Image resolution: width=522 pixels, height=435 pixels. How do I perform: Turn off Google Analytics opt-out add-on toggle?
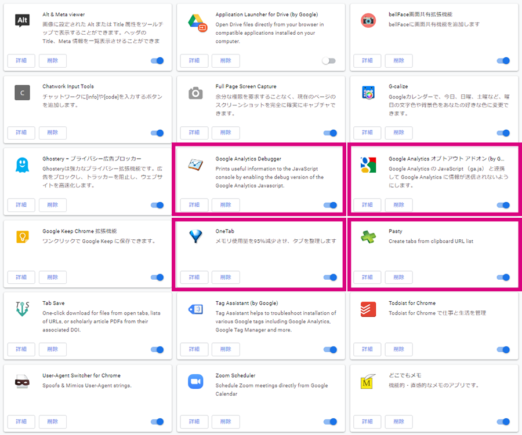503,205
